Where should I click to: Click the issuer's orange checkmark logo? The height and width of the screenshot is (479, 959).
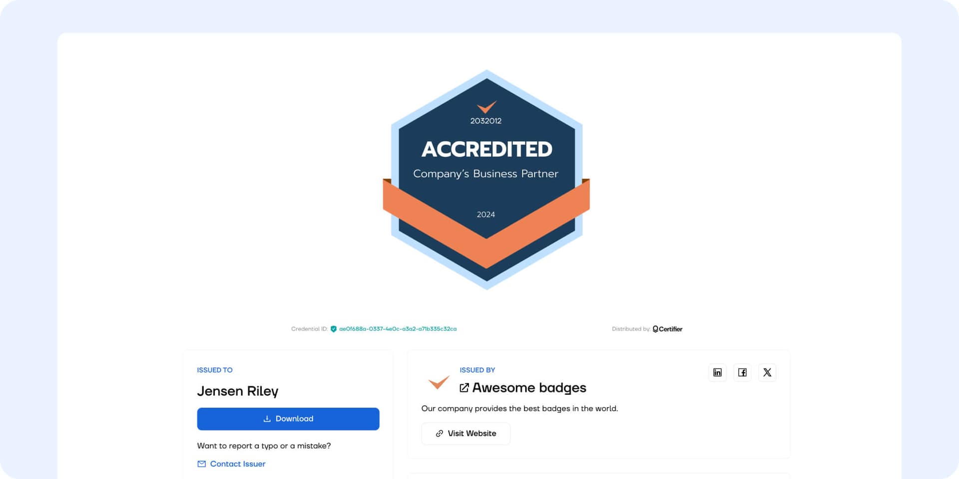click(x=439, y=382)
